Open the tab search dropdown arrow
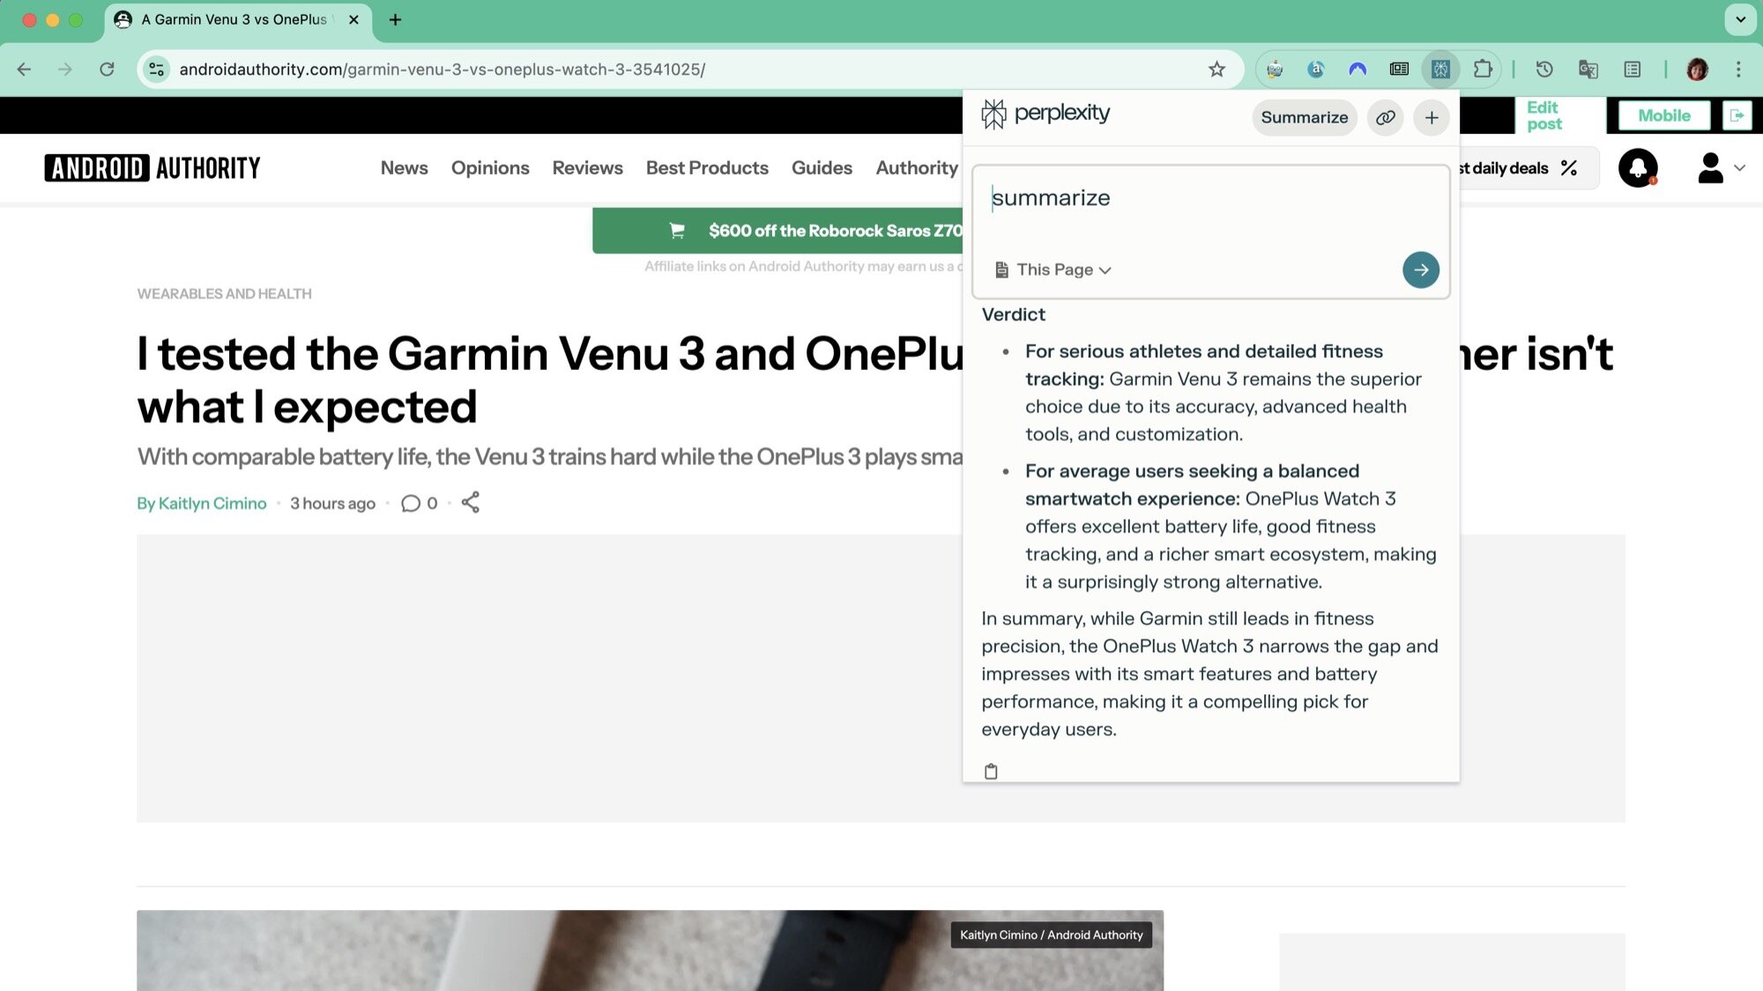 click(1740, 19)
